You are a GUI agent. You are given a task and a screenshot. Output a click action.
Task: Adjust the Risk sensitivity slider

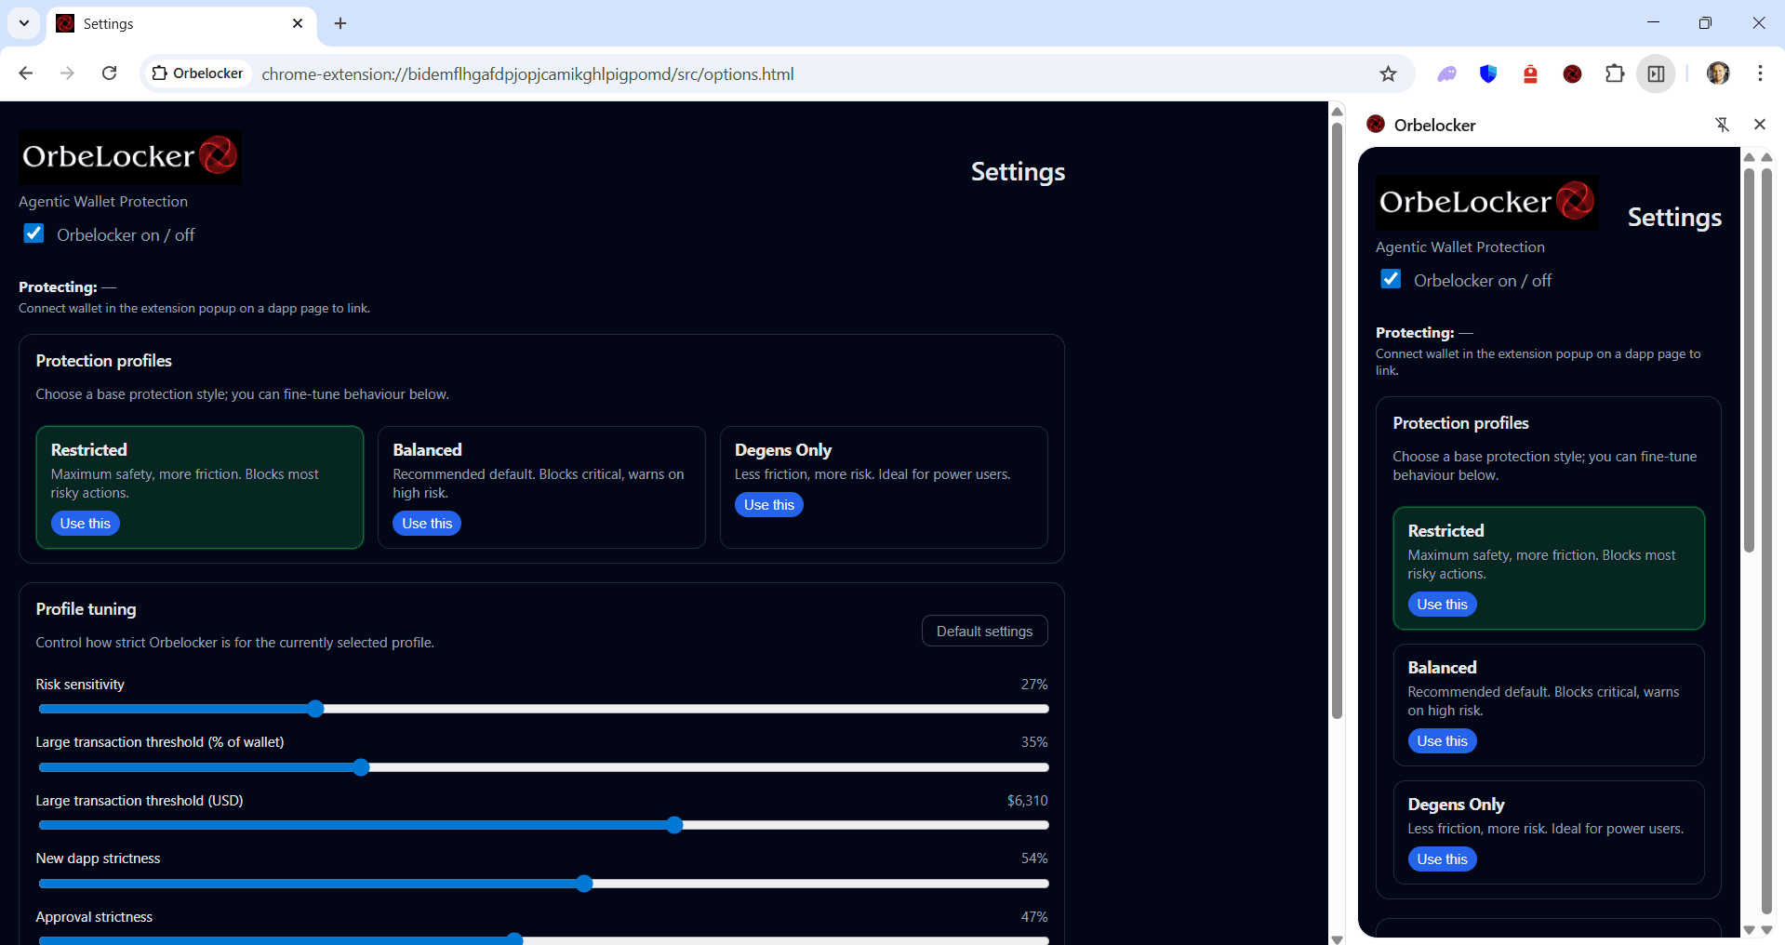click(x=543, y=709)
